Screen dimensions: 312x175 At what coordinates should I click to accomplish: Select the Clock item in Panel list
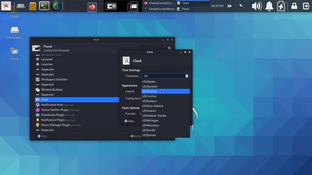[77, 100]
